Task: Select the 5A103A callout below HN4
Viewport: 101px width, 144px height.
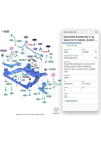Action: tap(26, 77)
